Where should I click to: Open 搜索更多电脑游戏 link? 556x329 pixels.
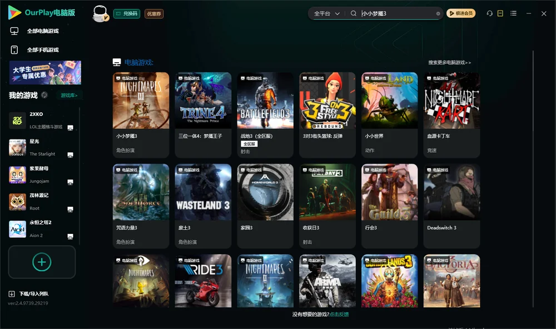(449, 63)
